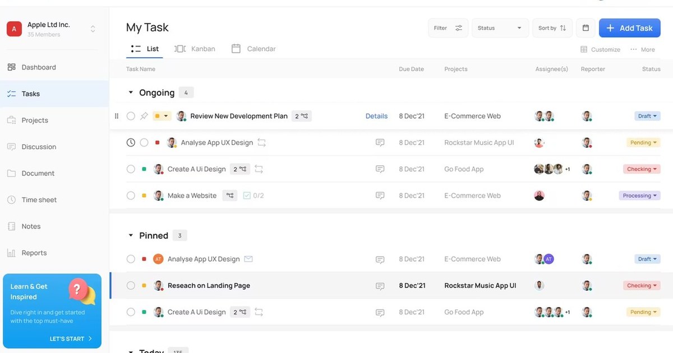The width and height of the screenshot is (673, 353).
Task: Open Checking status dropdown on Ongoing Create A Ui Design
Action: (x=642, y=169)
